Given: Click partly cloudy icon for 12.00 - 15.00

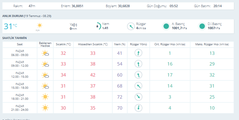Looking at the screenshot, I should click(x=45, y=75).
